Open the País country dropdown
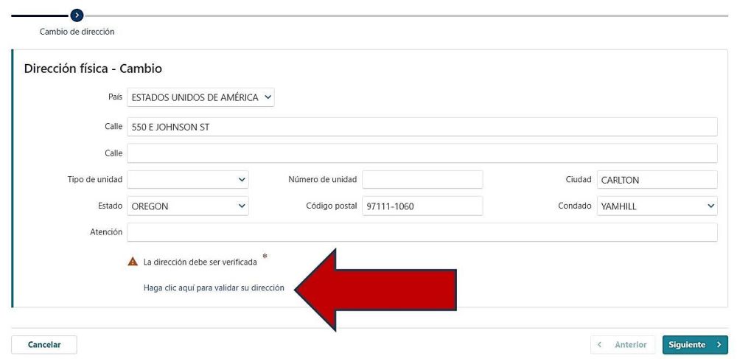The height and width of the screenshot is (359, 737). [x=200, y=97]
